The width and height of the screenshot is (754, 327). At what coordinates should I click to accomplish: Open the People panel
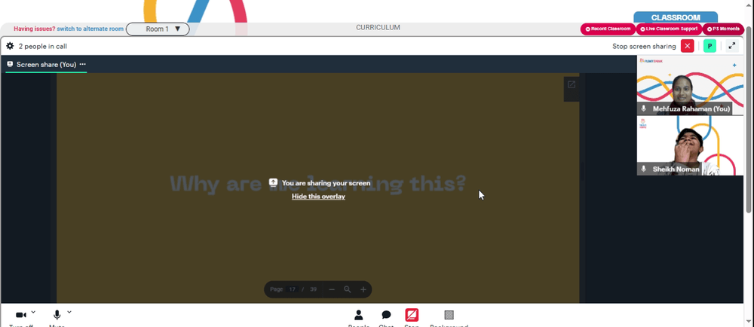359,316
